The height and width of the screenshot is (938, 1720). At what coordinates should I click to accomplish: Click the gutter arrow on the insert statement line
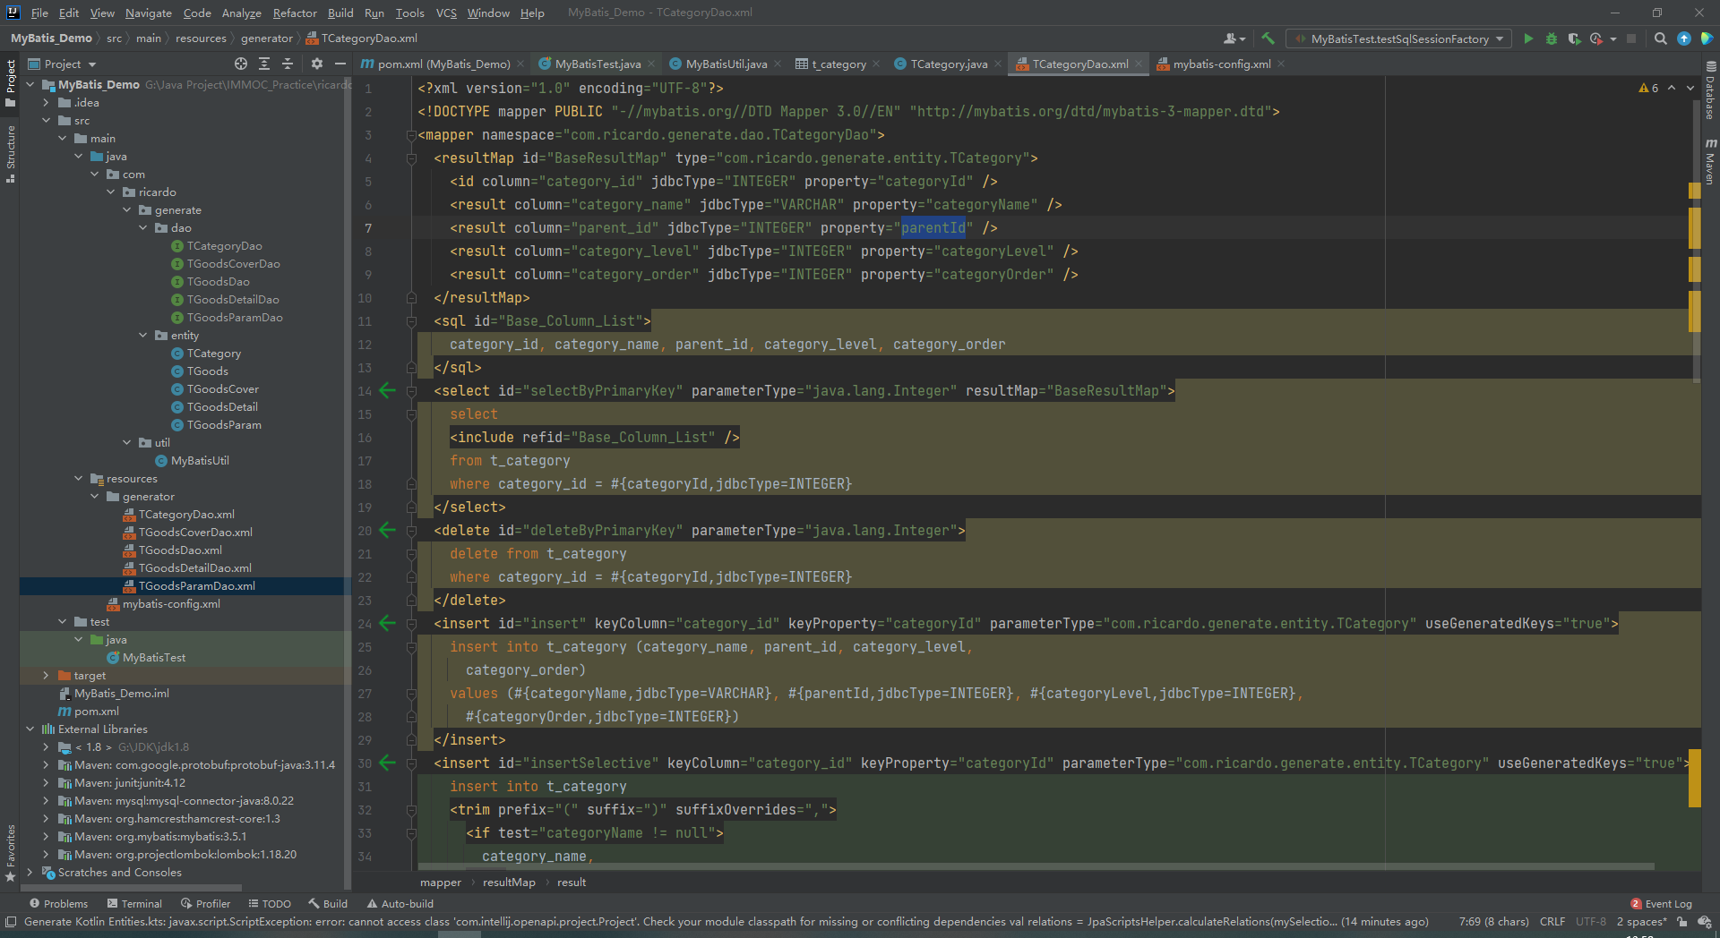coord(387,623)
